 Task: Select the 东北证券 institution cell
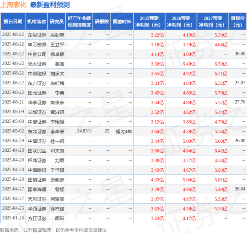click(x=37, y=131)
